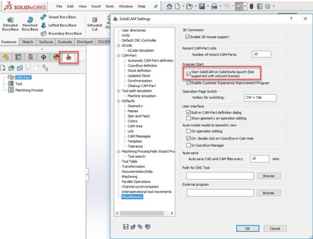Open FeatureManager design tree tab icon
Image resolution: width=313 pixels, height=239 pixels.
coord(6,57)
